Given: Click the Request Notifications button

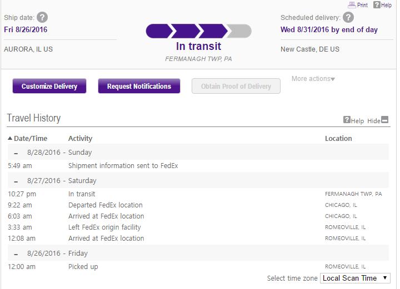Looking at the screenshot, I should pos(139,86).
